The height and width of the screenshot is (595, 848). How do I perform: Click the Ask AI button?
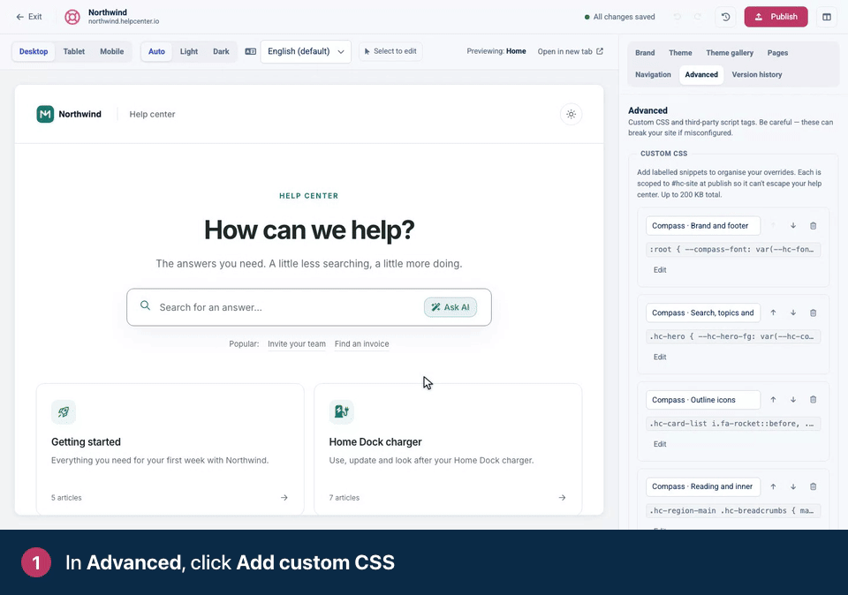click(x=450, y=307)
